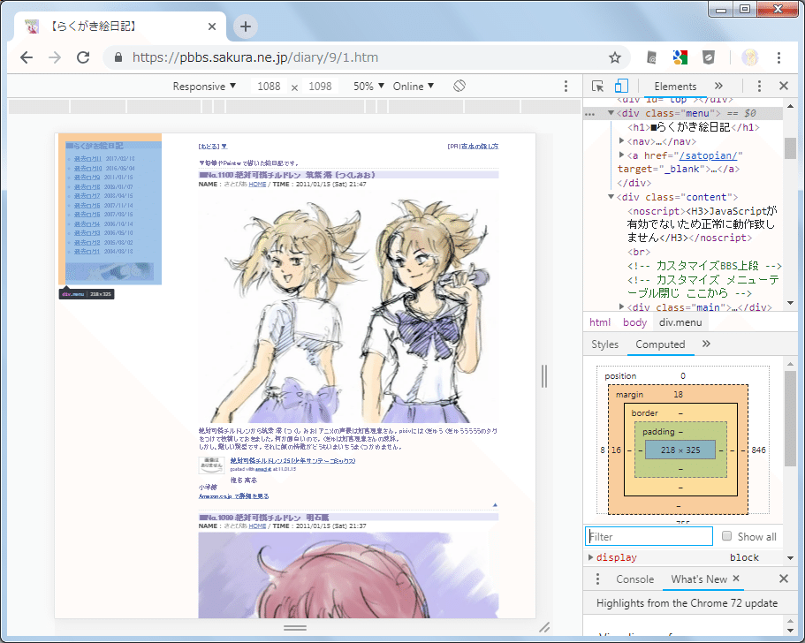Expand the a href satopian node
The image size is (805, 643).
[622, 155]
